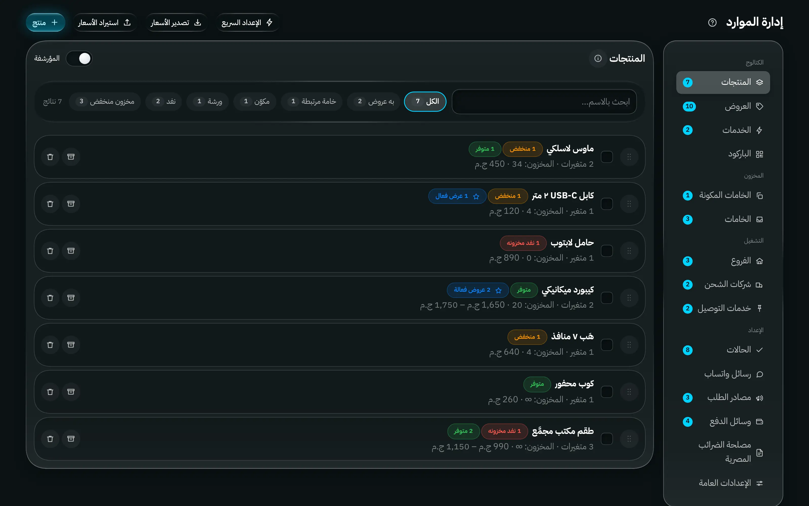Open رسائل واتساب in the sidebar

pos(723,374)
